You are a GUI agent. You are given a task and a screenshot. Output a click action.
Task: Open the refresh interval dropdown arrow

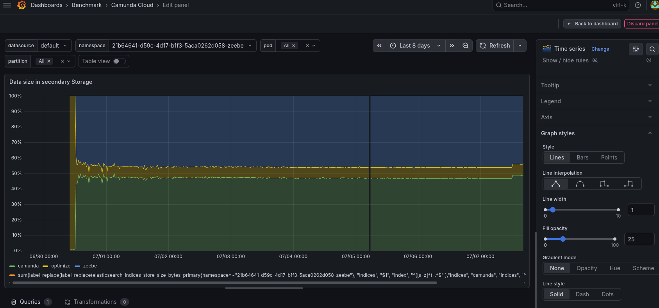click(x=520, y=46)
